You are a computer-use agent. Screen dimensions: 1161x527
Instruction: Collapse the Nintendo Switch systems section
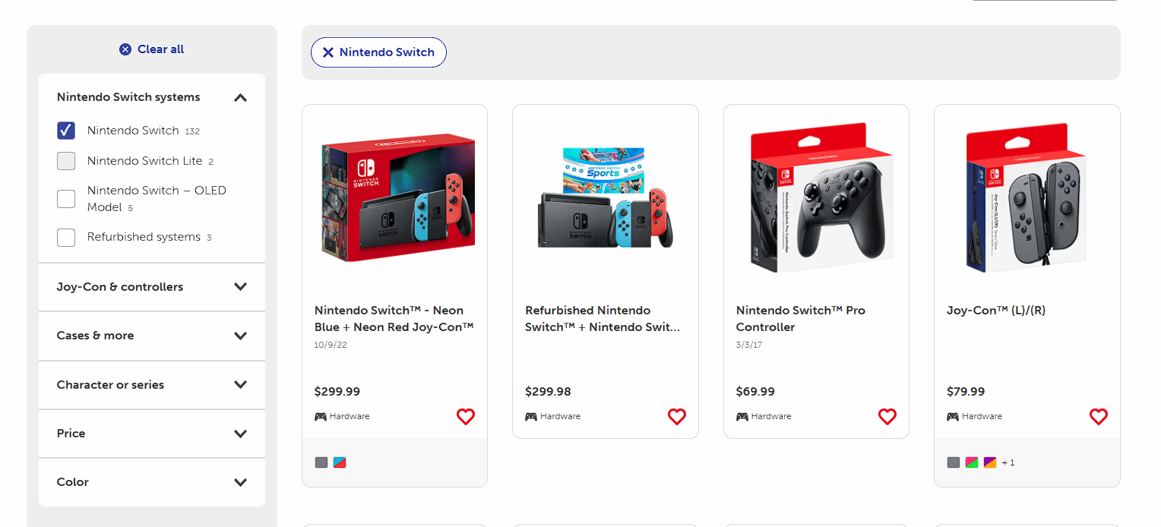tap(241, 97)
